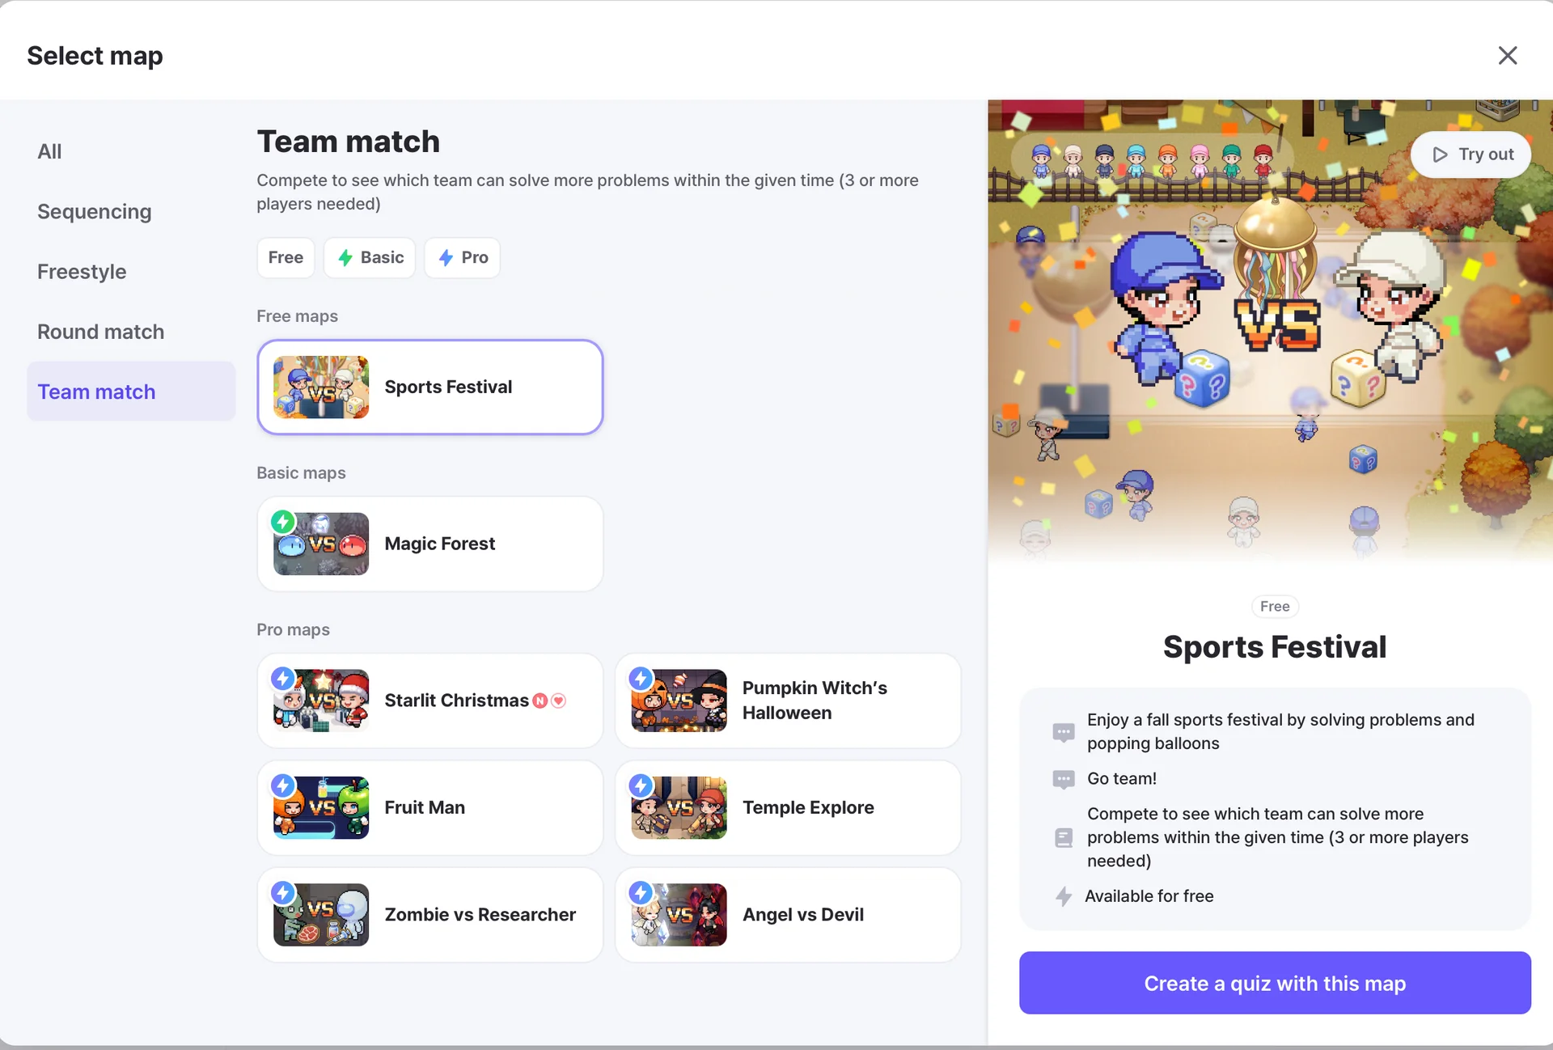Toggle the Free filter chip

pyautogui.click(x=286, y=257)
